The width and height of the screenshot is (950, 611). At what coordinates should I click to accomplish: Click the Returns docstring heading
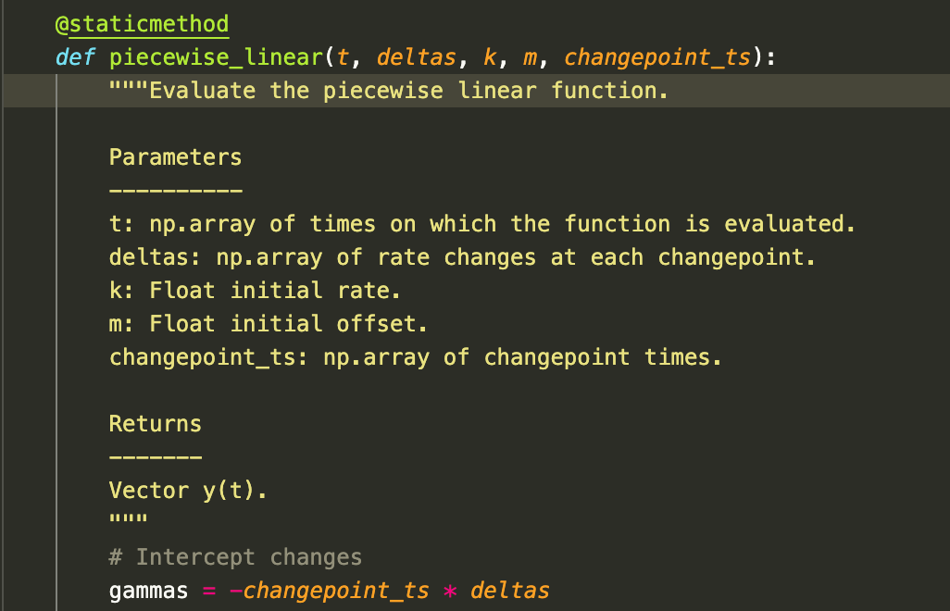coord(155,424)
